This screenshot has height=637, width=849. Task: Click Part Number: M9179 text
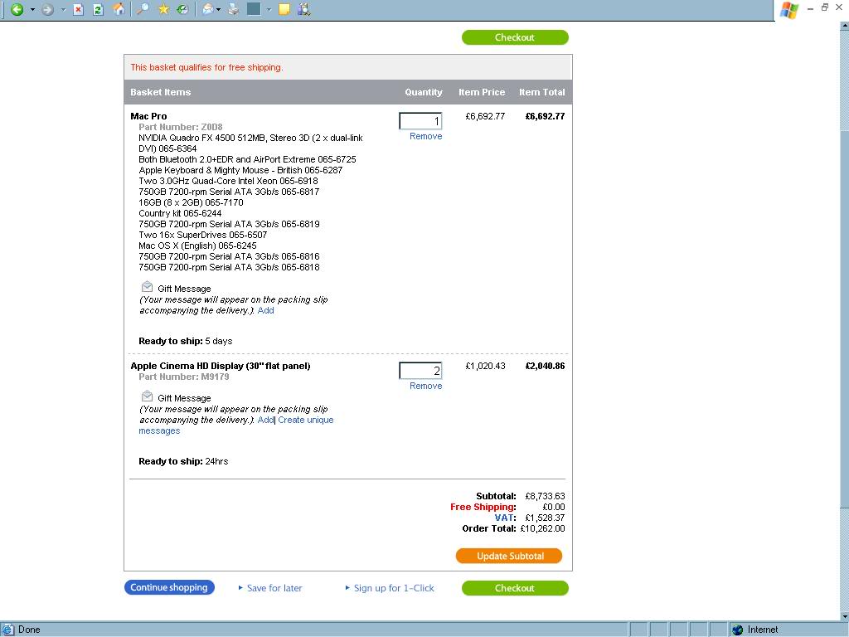coord(184,377)
